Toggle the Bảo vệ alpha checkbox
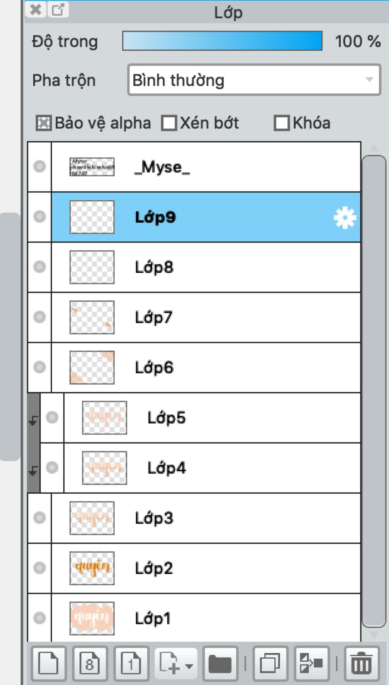This screenshot has height=685, width=389. 44,123
